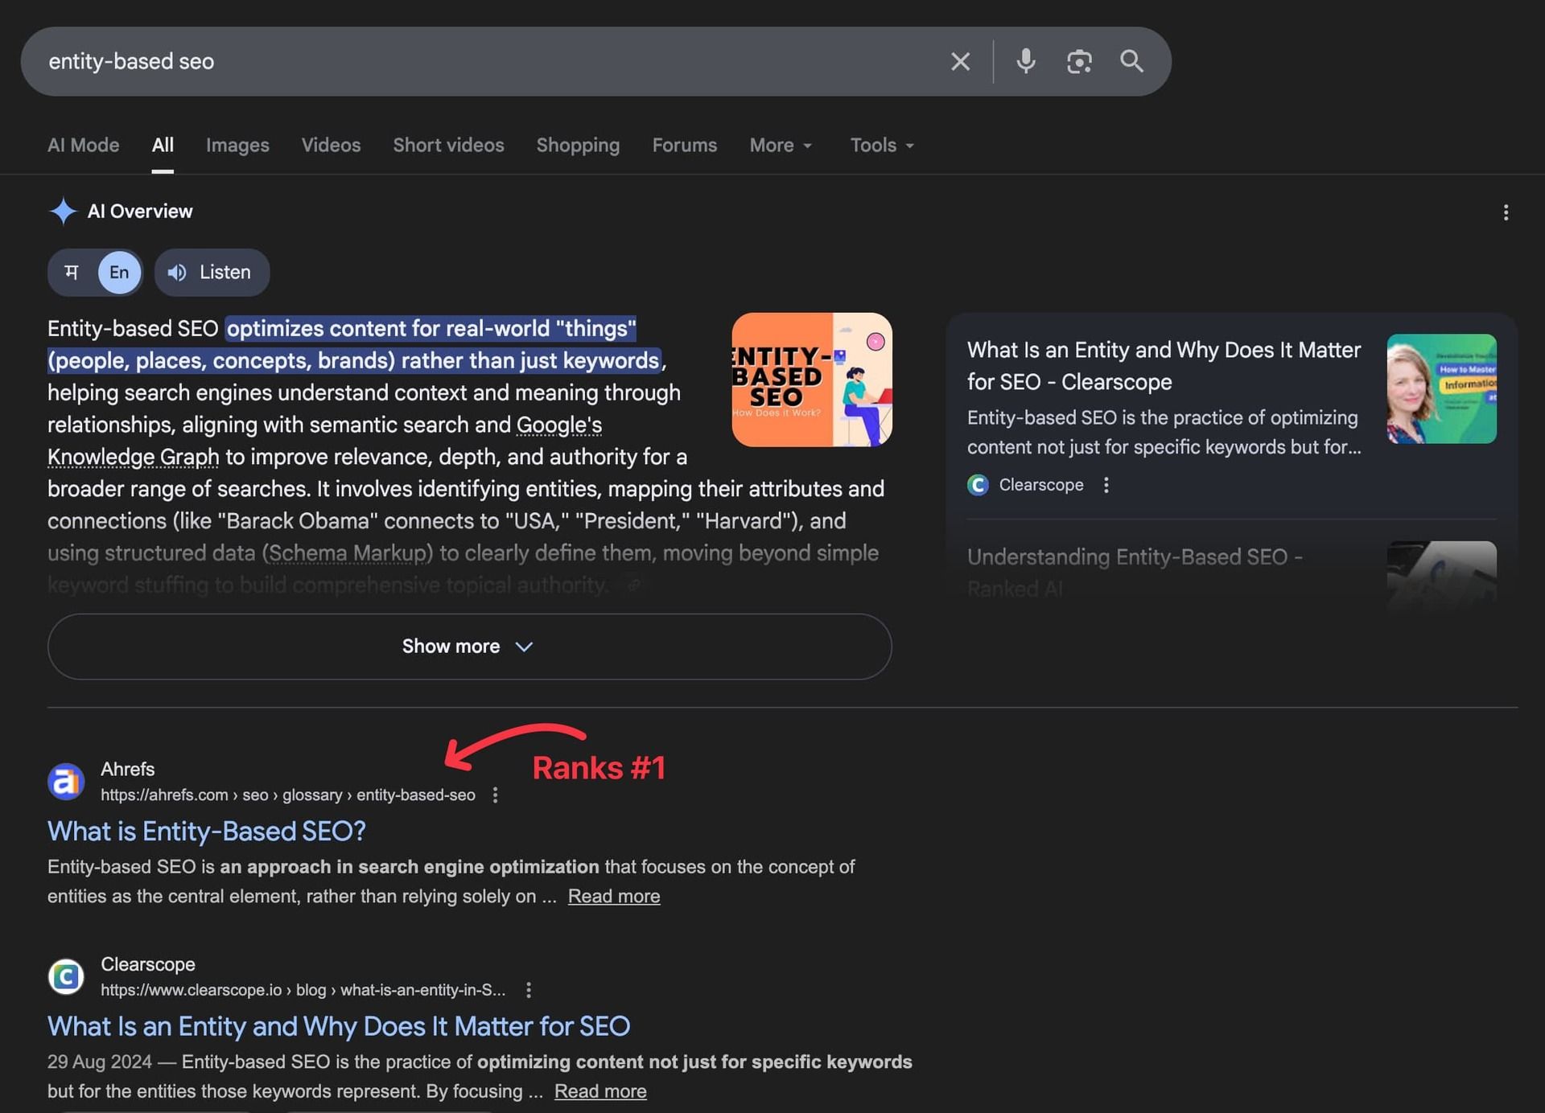
Task: Open Google Lens image search icon
Action: click(x=1079, y=62)
